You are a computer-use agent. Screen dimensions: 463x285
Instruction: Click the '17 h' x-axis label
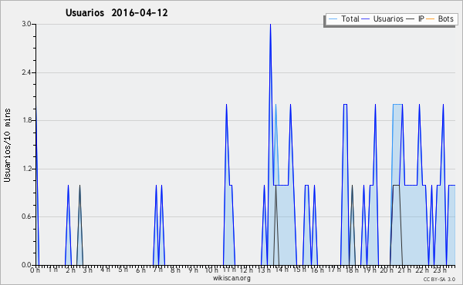point(334,270)
